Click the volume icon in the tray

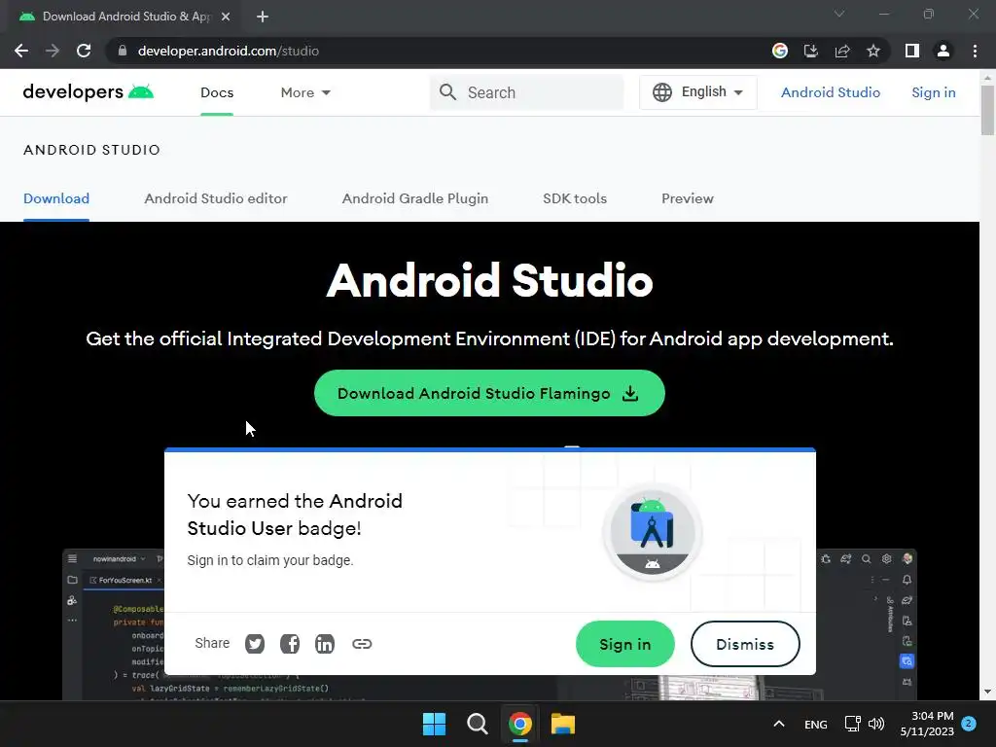pyautogui.click(x=876, y=724)
